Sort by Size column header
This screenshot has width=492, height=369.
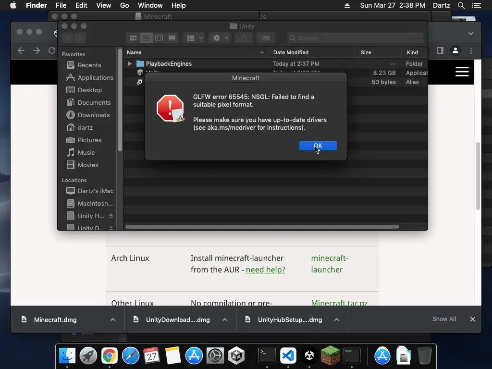(x=378, y=52)
